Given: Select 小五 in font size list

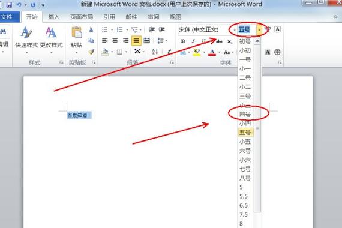Looking at the screenshot, I should click(245, 142).
